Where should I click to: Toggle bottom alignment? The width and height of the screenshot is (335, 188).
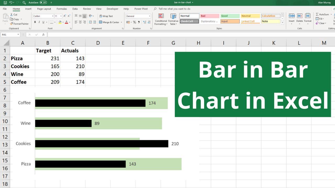click(x=85, y=16)
